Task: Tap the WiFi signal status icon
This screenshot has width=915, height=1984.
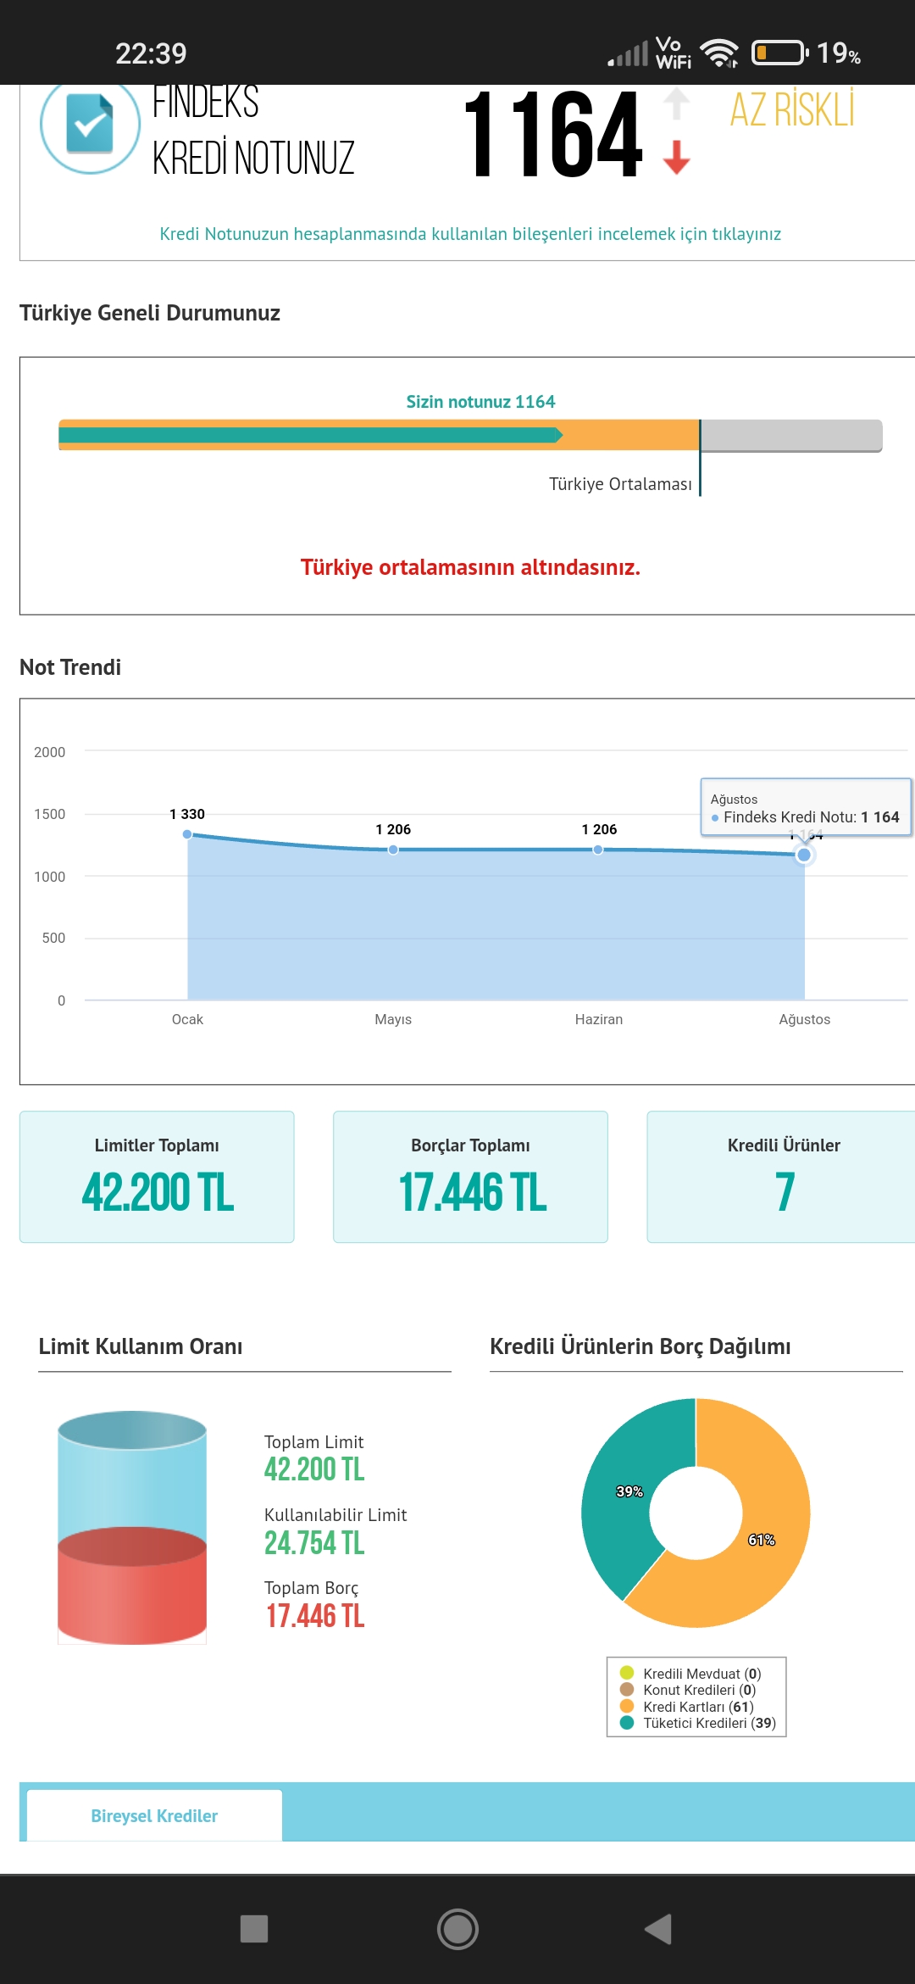Action: click(720, 53)
